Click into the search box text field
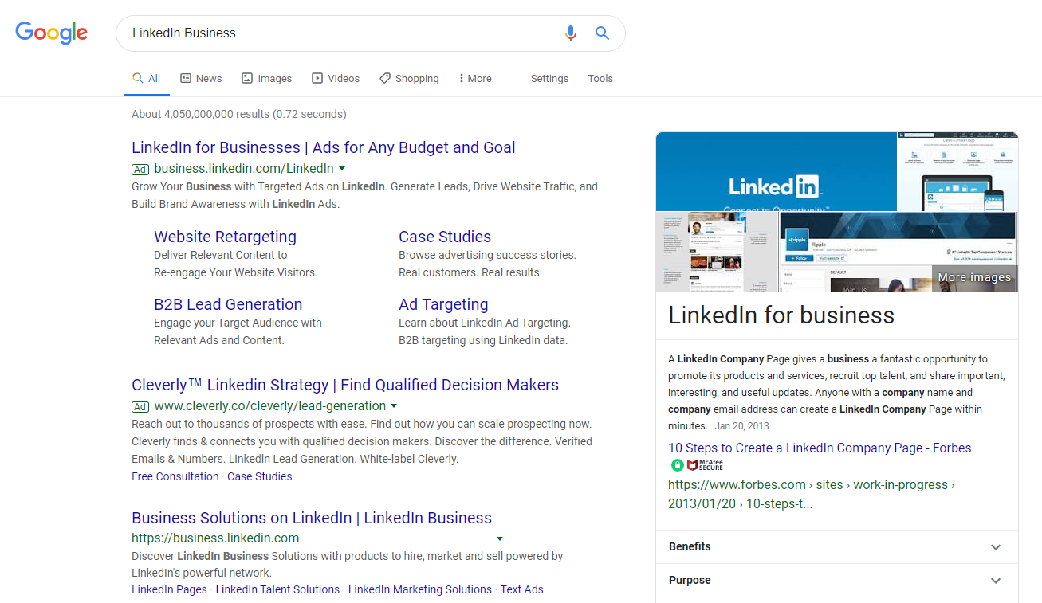Viewport: 1042px width, 603px height. point(335,33)
